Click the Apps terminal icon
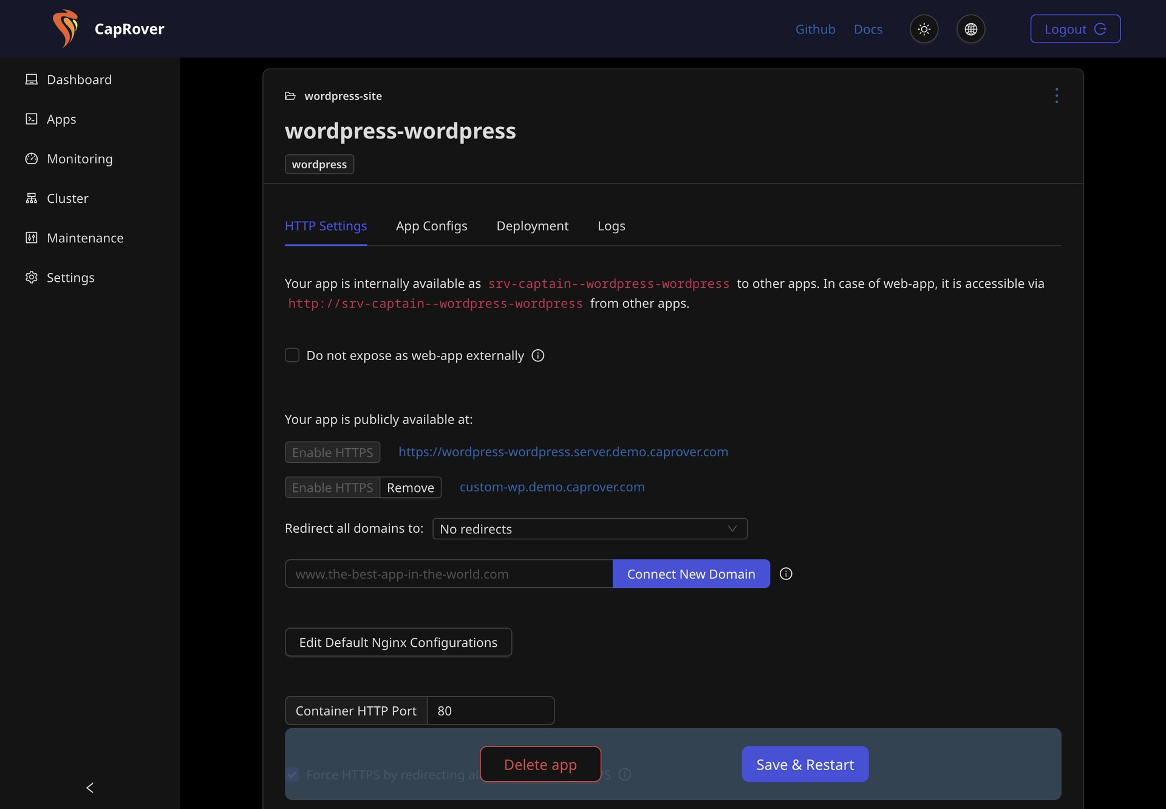 32,119
